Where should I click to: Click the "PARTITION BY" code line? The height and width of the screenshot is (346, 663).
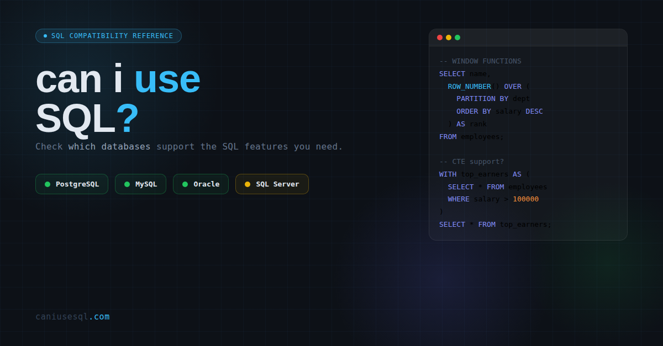[493, 99]
